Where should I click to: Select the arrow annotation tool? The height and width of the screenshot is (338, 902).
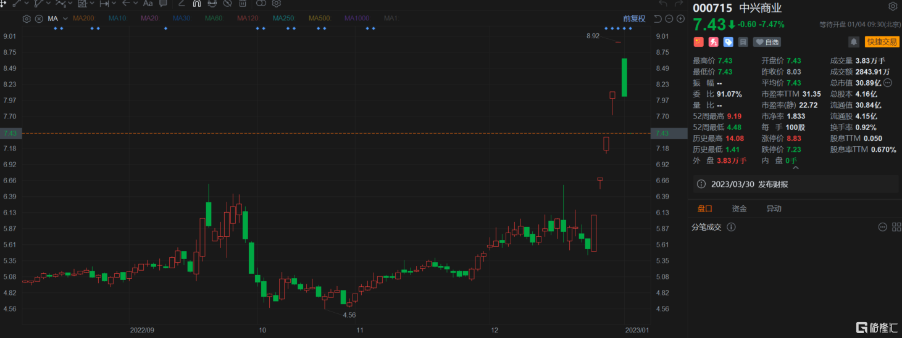tap(126, 3)
